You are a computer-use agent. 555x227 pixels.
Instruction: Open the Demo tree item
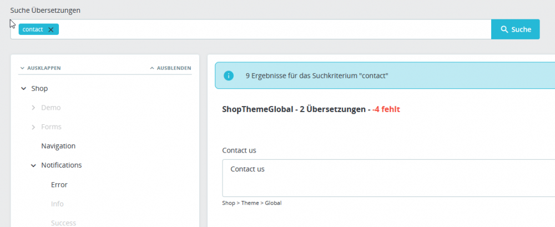tap(51, 108)
